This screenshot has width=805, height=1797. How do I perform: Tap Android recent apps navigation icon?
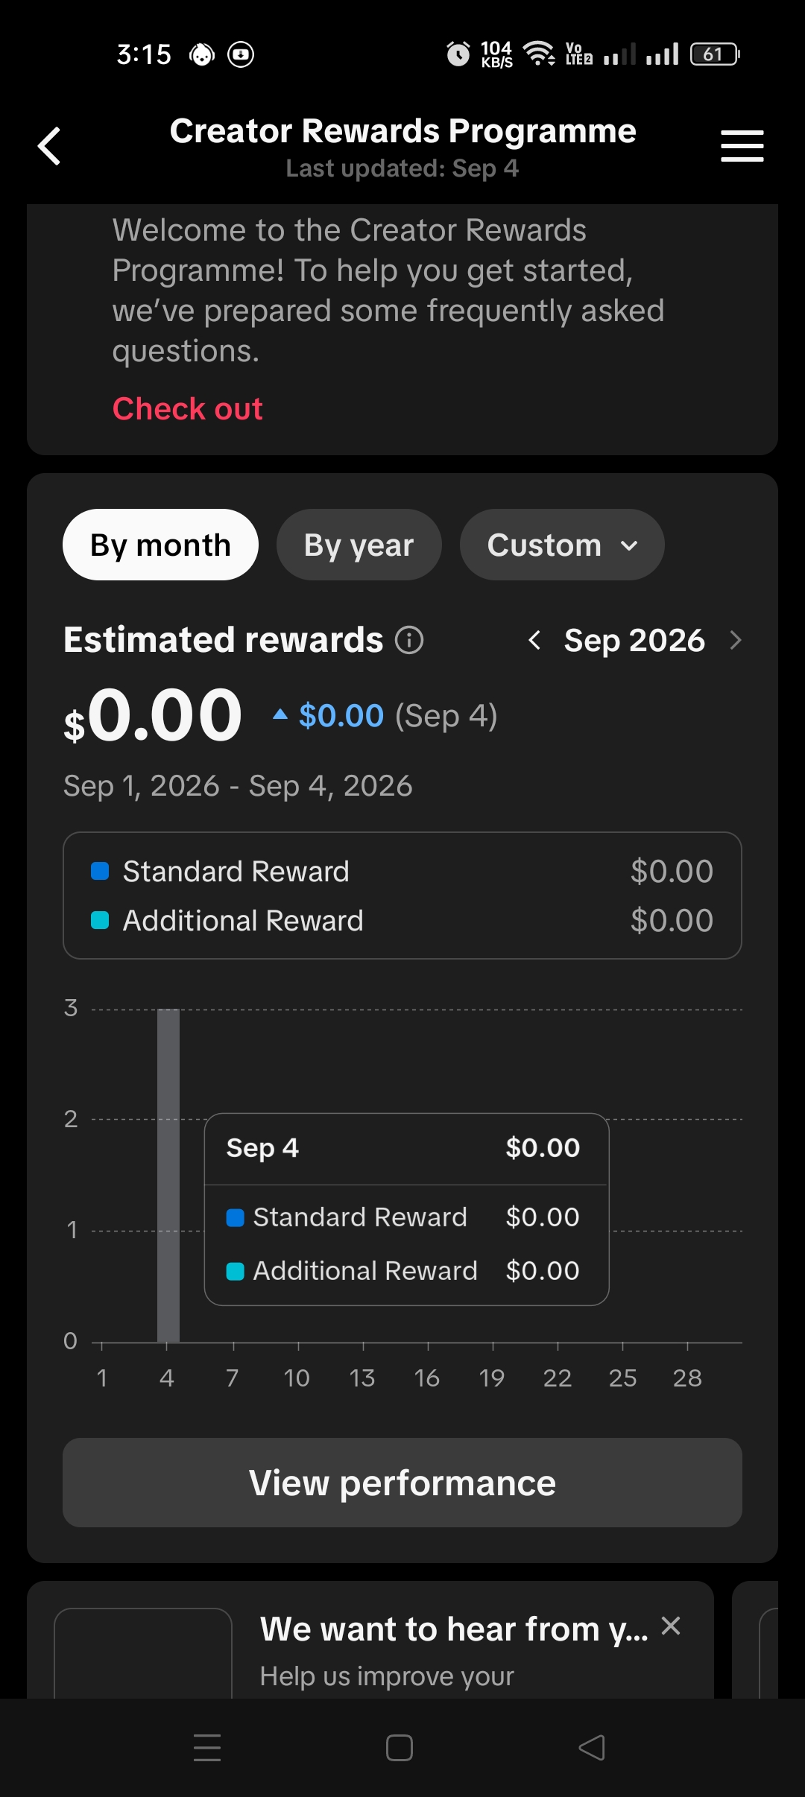(x=207, y=1747)
